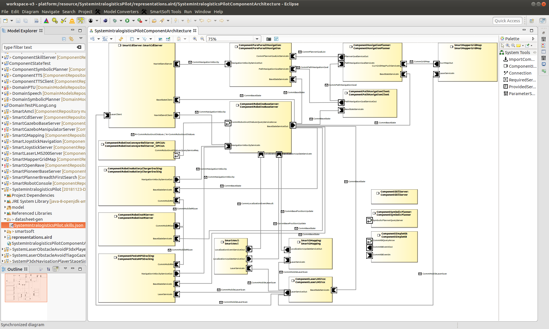Click the camera export-diagram-as-image icon
549x329 pixels.
pos(268,39)
